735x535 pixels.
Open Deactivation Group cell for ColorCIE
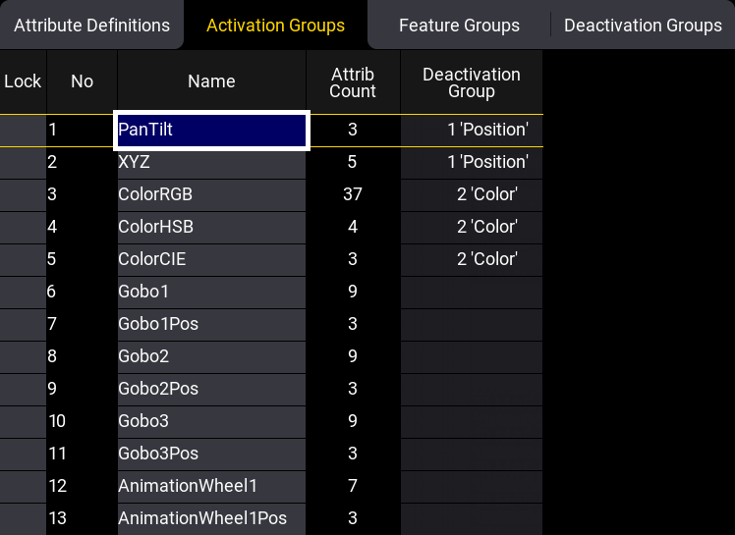tap(471, 259)
